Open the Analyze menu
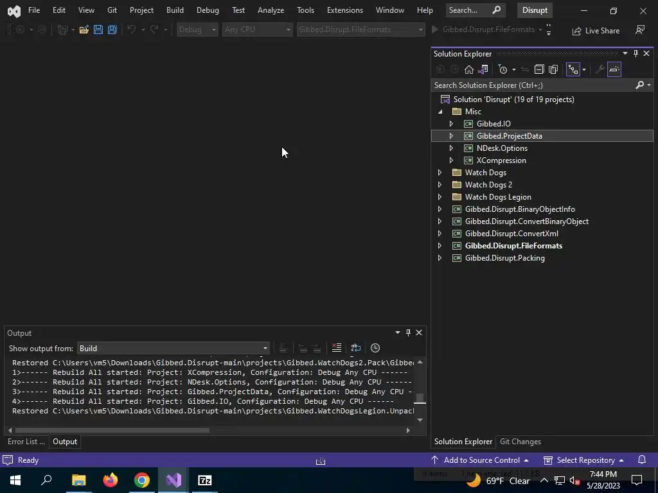The width and height of the screenshot is (658, 493). [x=271, y=10]
